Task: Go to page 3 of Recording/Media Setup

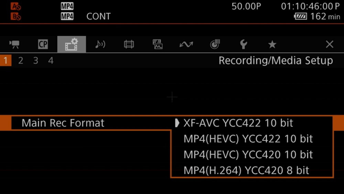Action: 36,61
